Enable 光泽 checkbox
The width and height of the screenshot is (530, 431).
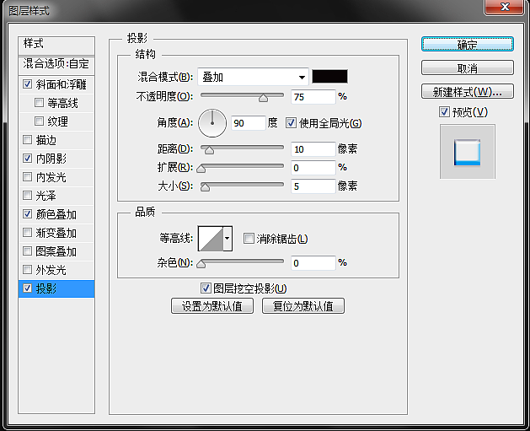pyautogui.click(x=27, y=195)
